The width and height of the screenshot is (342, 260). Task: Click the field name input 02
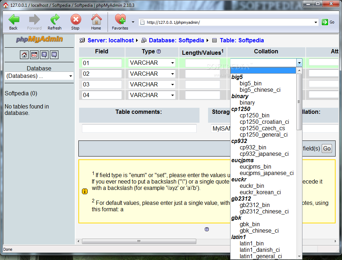(x=102, y=74)
